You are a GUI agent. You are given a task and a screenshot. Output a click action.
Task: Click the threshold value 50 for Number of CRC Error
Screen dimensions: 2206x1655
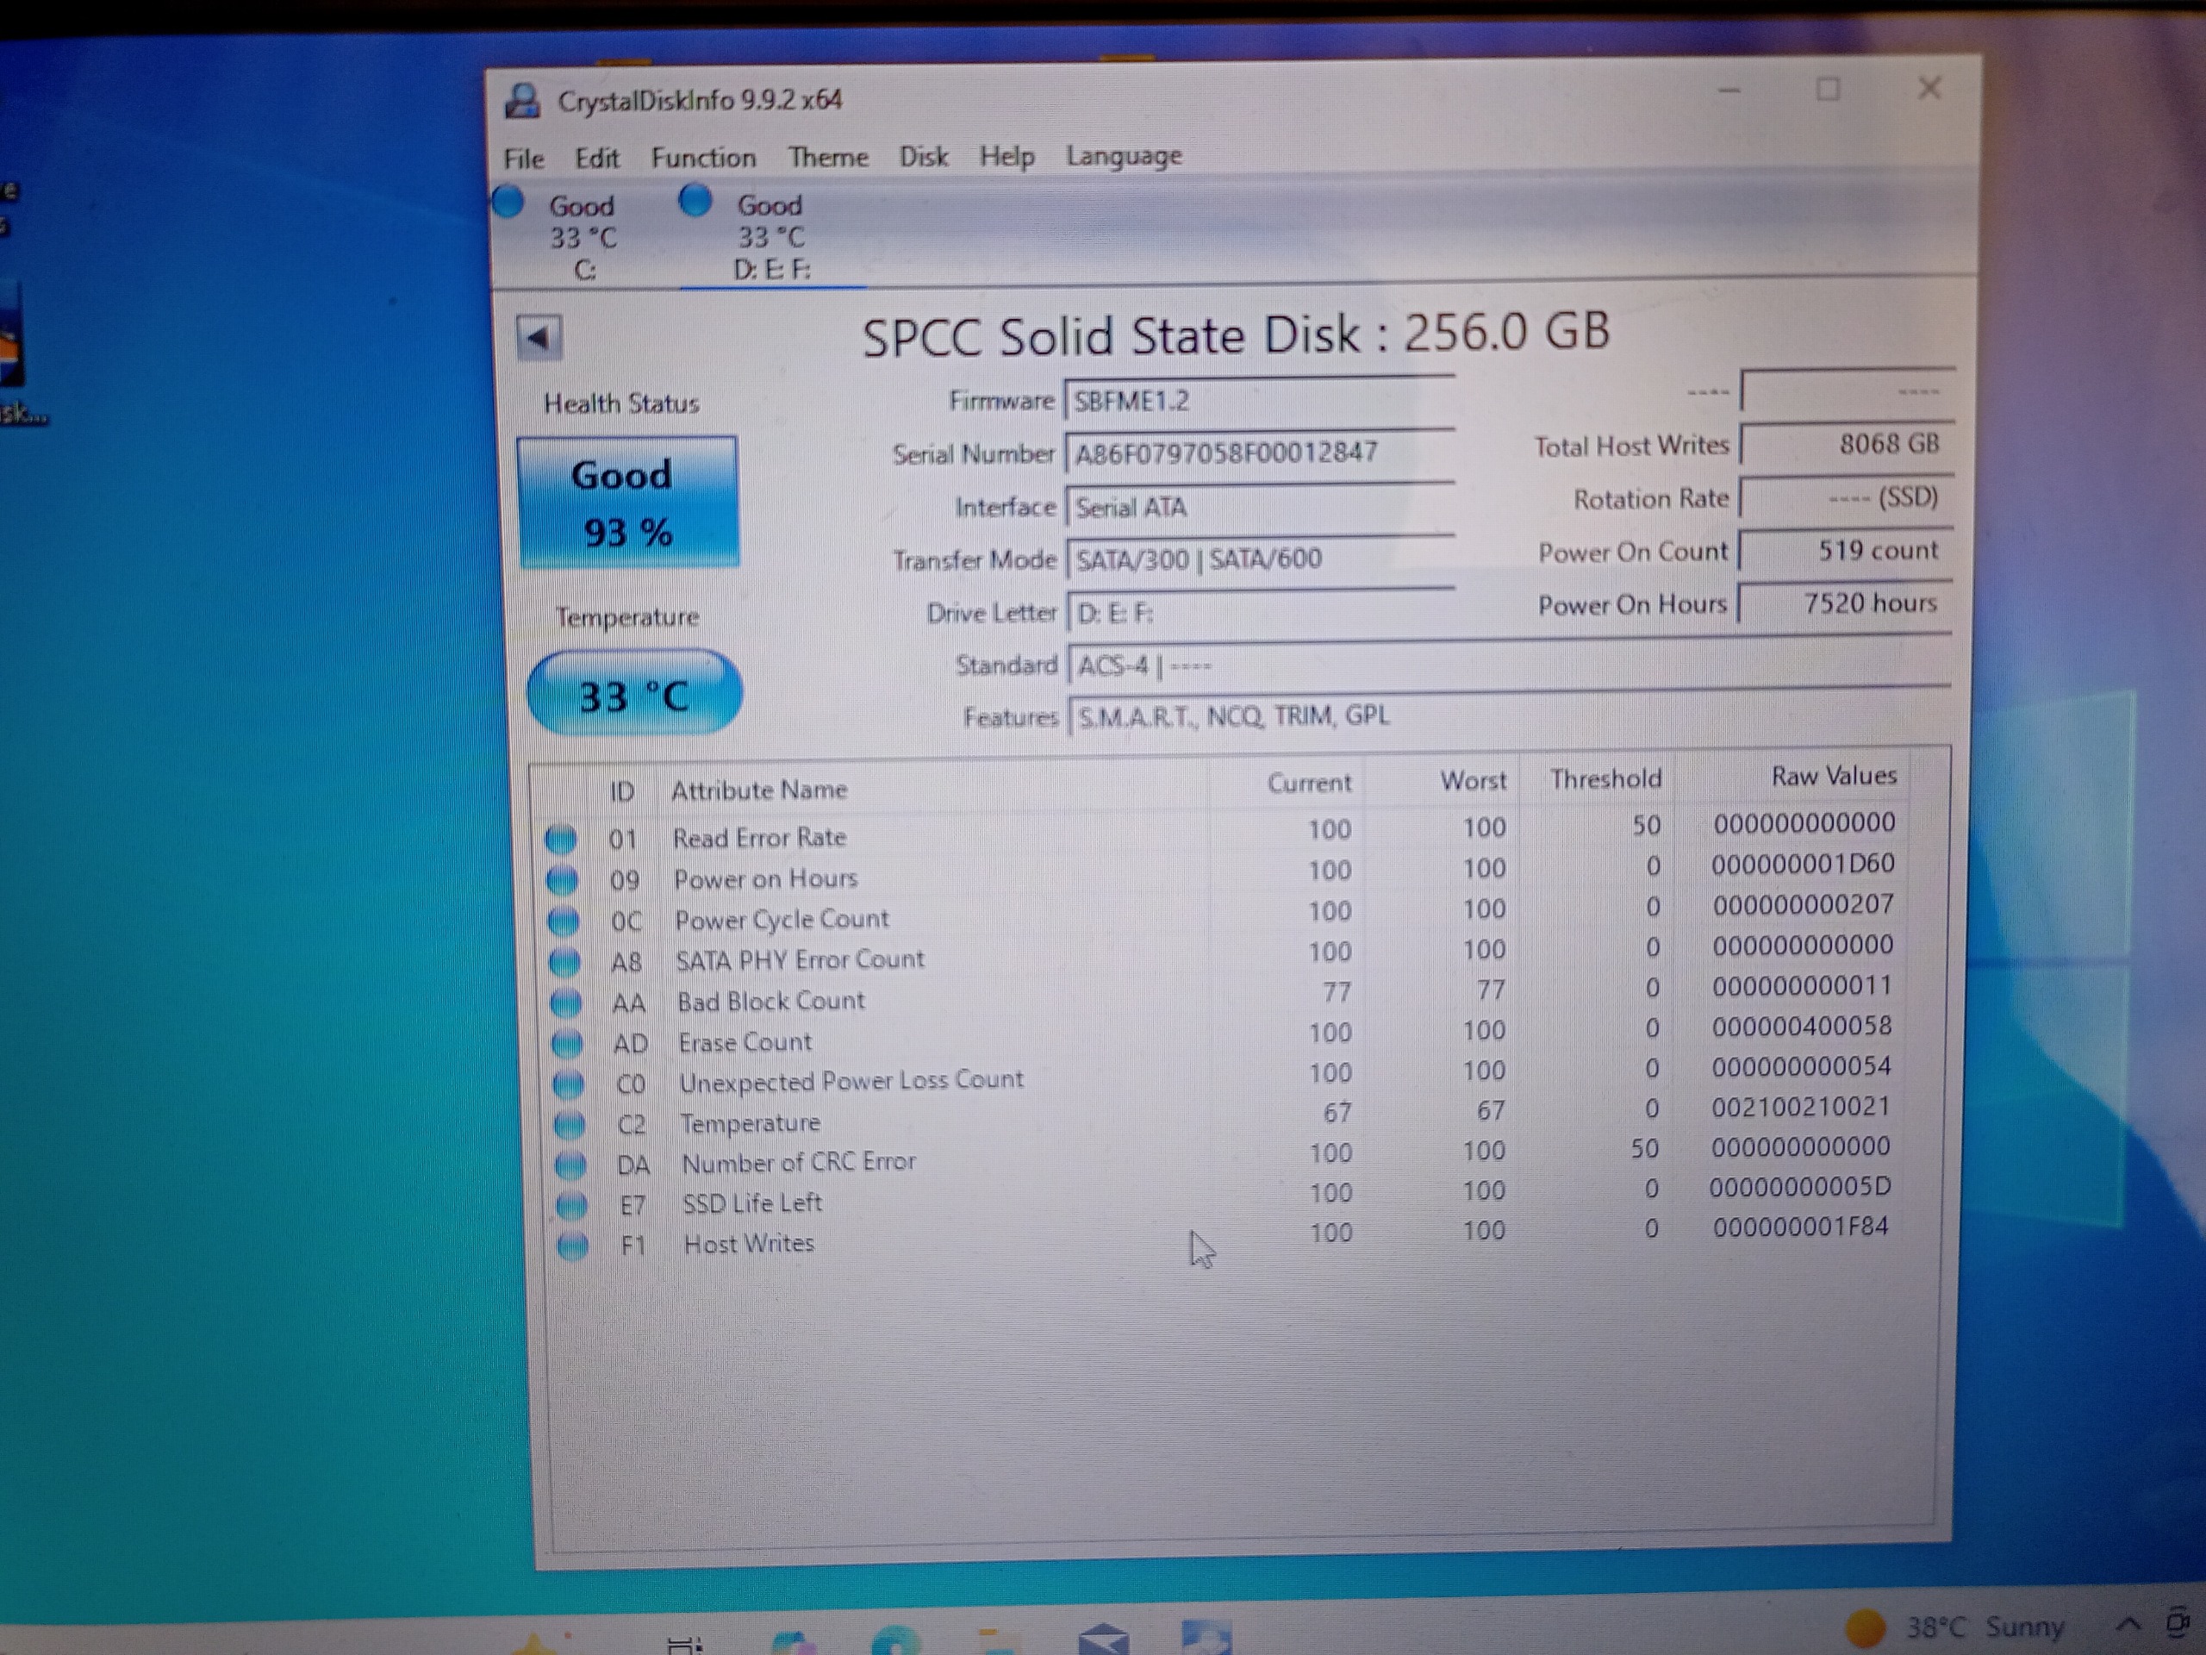coord(1644,1149)
